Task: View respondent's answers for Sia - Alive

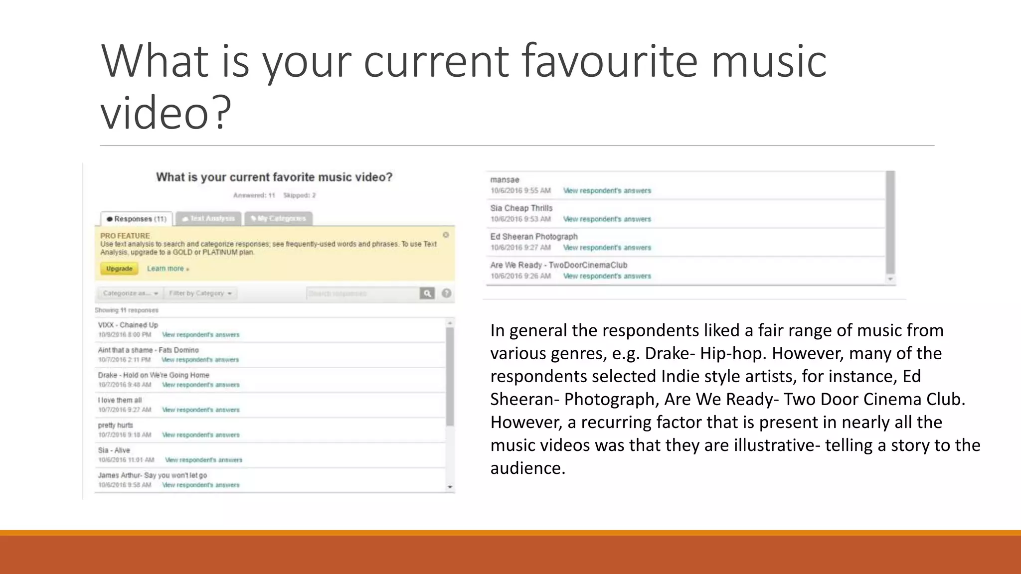Action: (204, 460)
